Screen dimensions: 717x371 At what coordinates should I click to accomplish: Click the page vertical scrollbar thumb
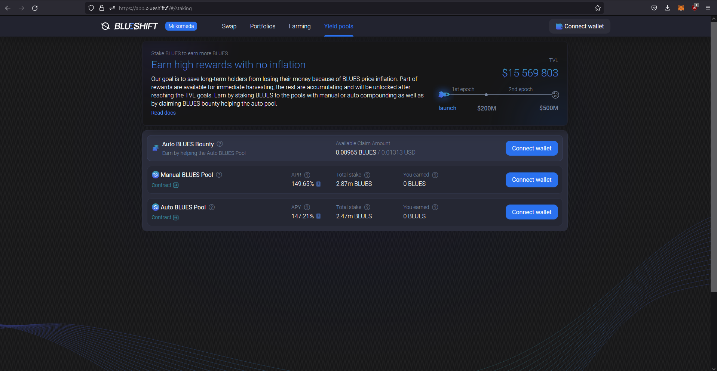pos(714,157)
